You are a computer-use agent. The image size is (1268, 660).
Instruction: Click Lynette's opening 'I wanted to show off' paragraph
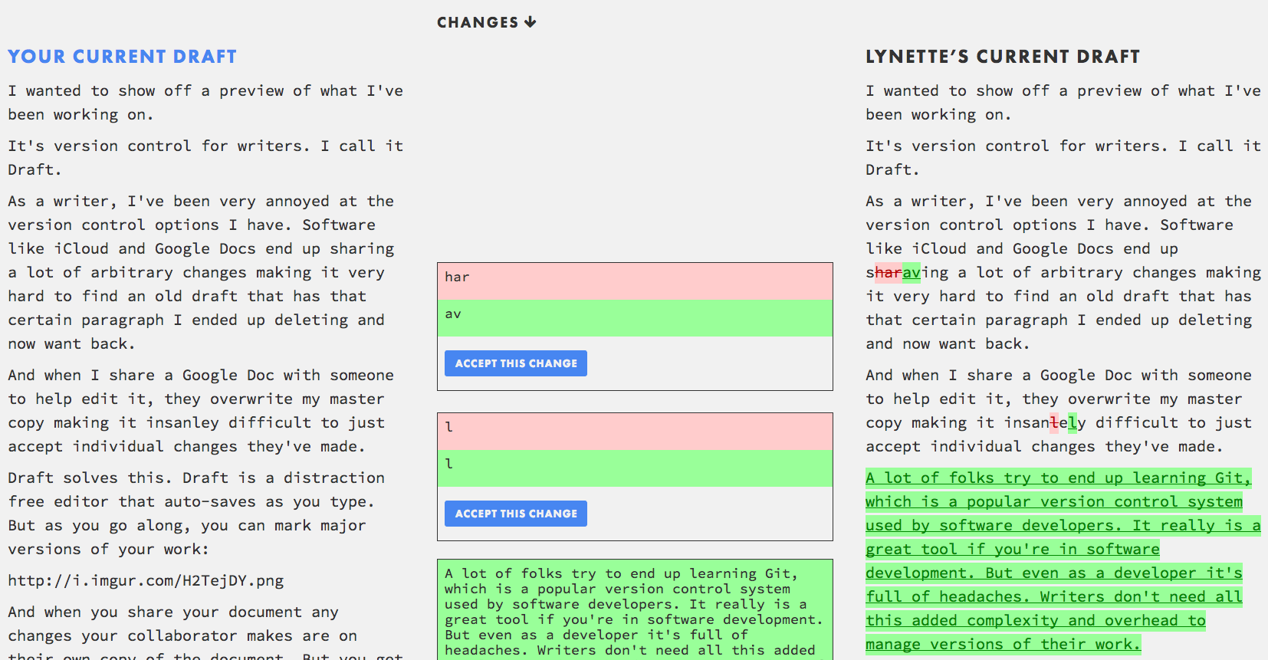point(1063,102)
